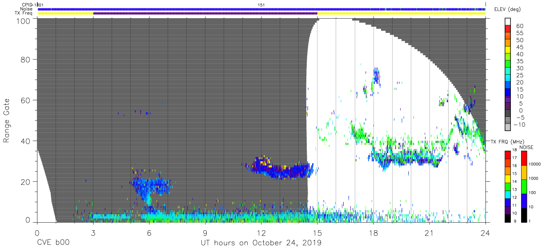Click the '55' label on the ELEV colorbar
Image resolution: width=546 pixels, height=252 pixels.
(519, 33)
